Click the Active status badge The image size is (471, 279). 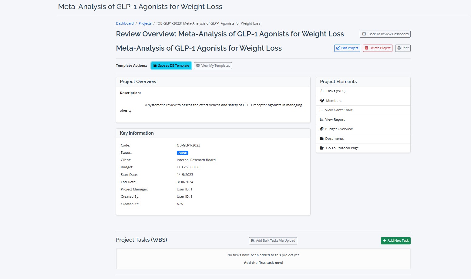click(x=183, y=153)
